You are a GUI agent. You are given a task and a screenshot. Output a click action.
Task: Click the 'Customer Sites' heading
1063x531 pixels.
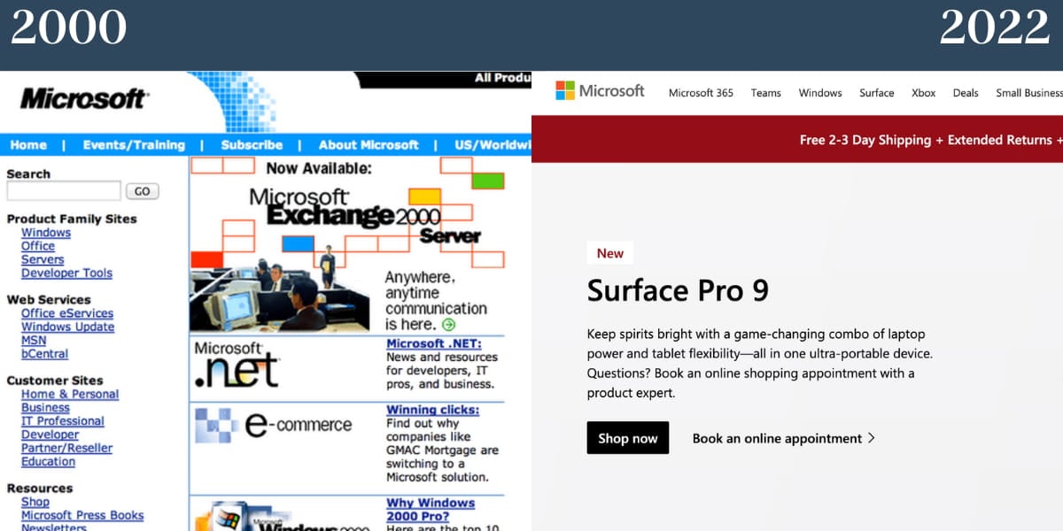55,381
